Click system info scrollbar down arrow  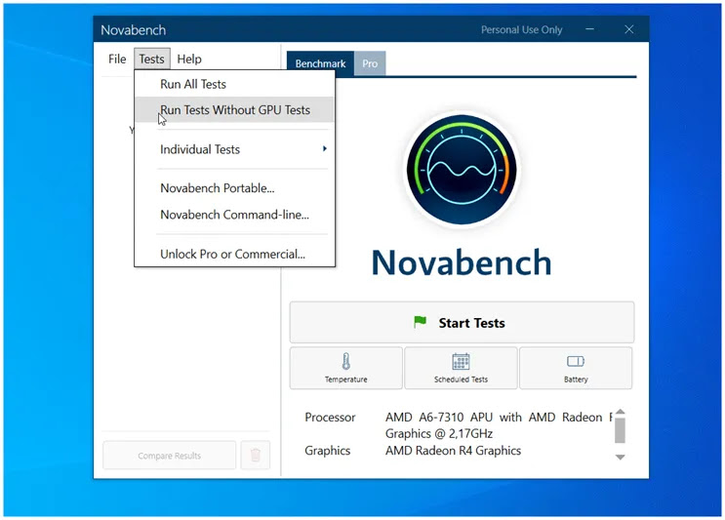(x=620, y=457)
